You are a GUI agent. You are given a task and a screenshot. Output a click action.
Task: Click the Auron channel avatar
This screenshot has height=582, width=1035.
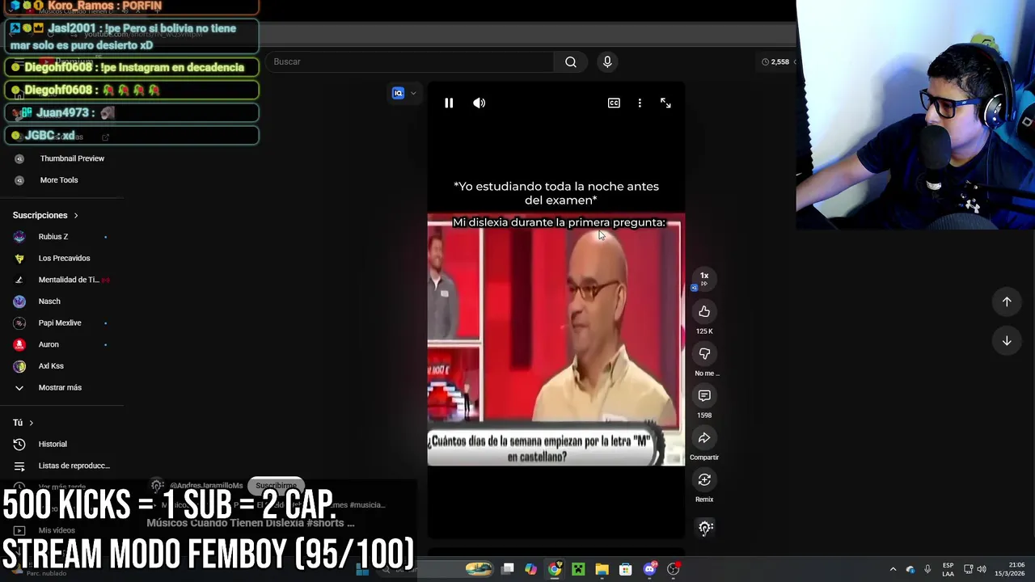coord(19,344)
